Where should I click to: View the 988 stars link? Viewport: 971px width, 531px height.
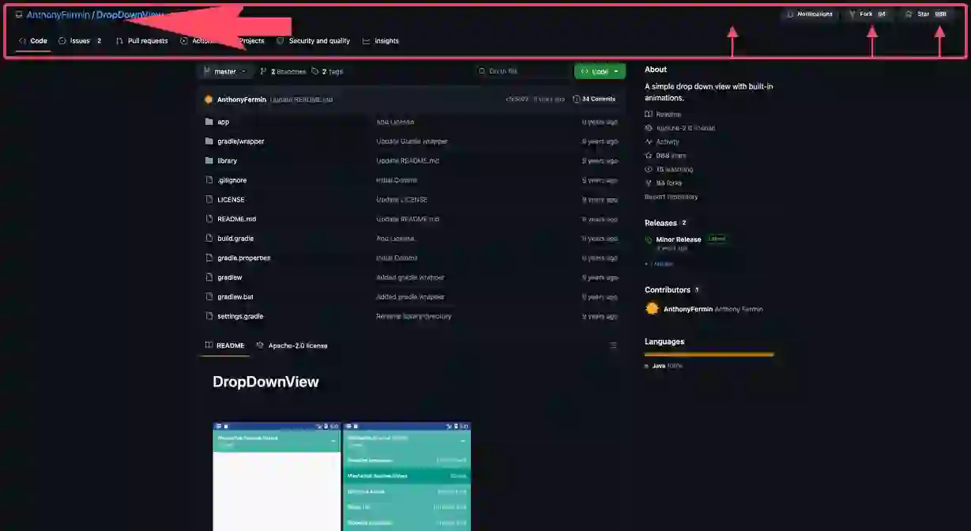(666, 156)
